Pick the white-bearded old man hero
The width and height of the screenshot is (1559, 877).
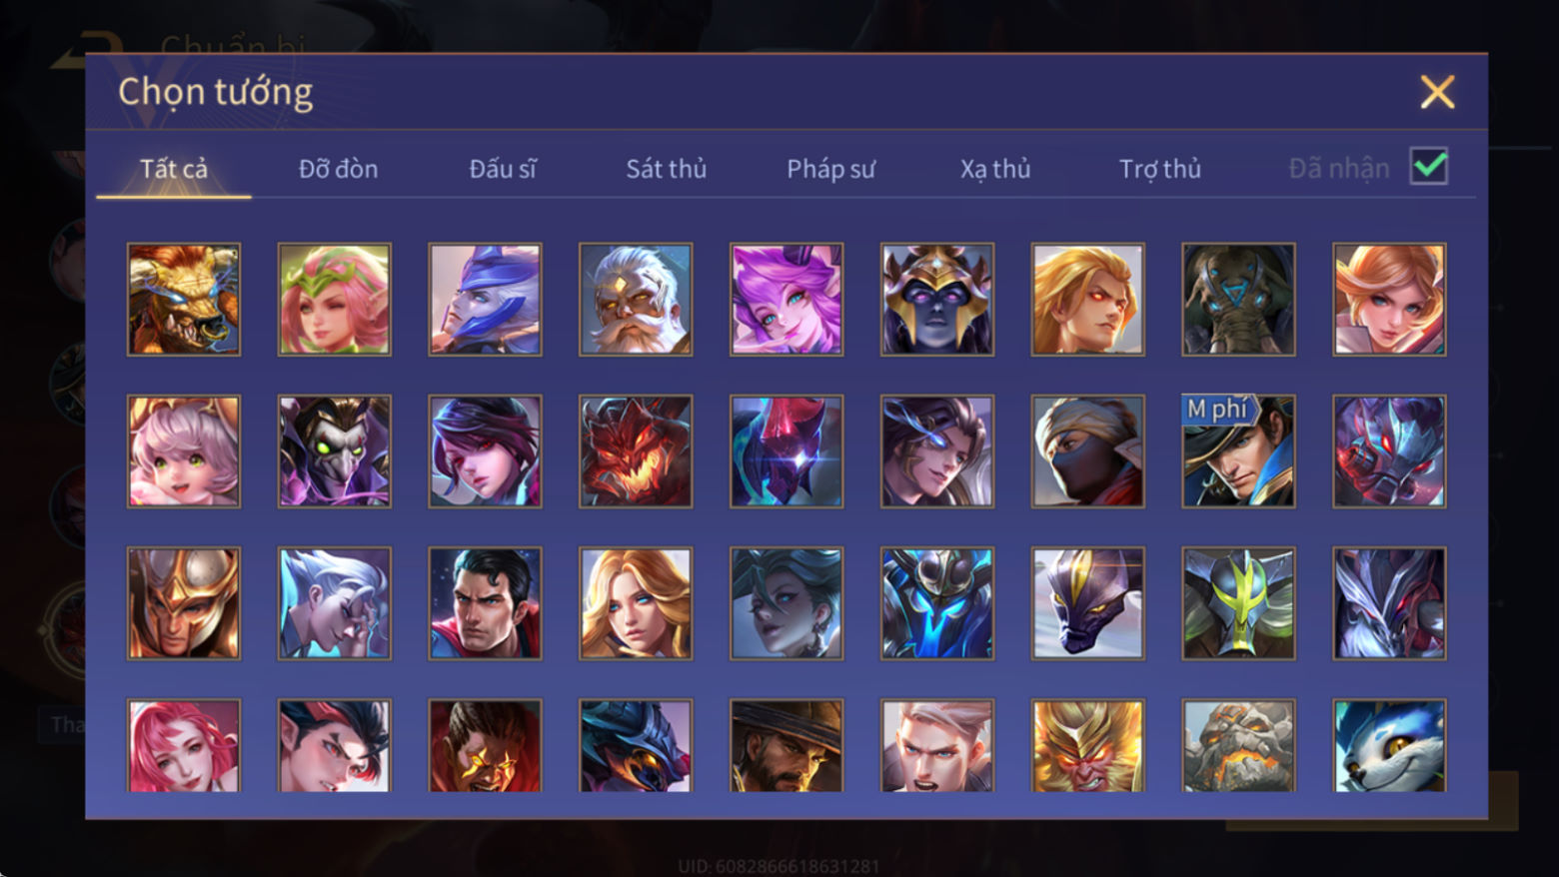click(636, 300)
